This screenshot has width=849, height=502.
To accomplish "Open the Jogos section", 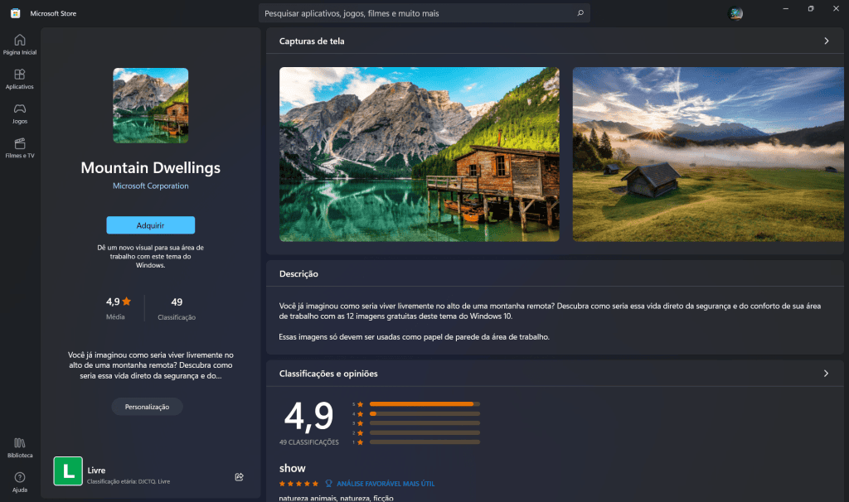I will tap(20, 113).
